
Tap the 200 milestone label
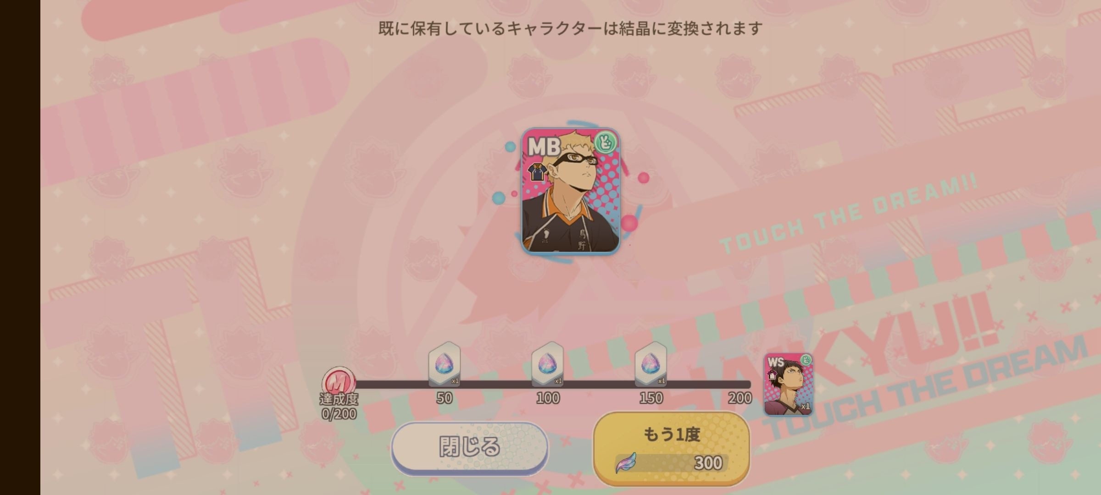(740, 398)
